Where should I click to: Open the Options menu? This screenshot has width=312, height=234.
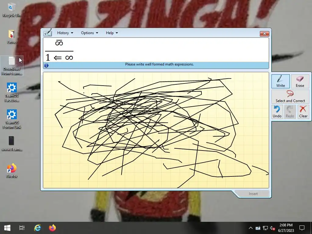point(90,33)
